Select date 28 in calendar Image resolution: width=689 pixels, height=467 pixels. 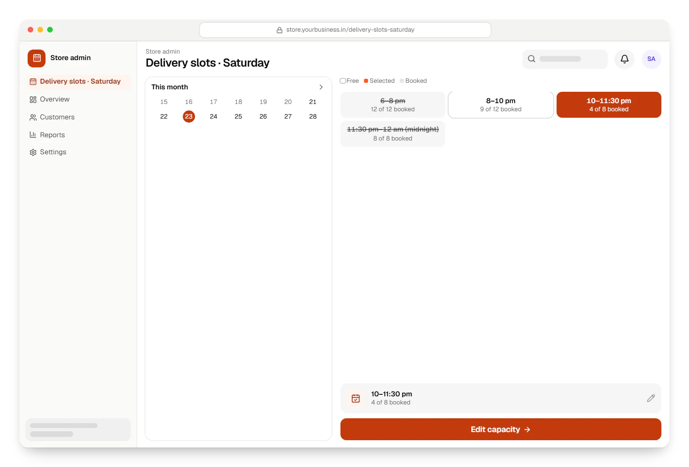(x=313, y=117)
